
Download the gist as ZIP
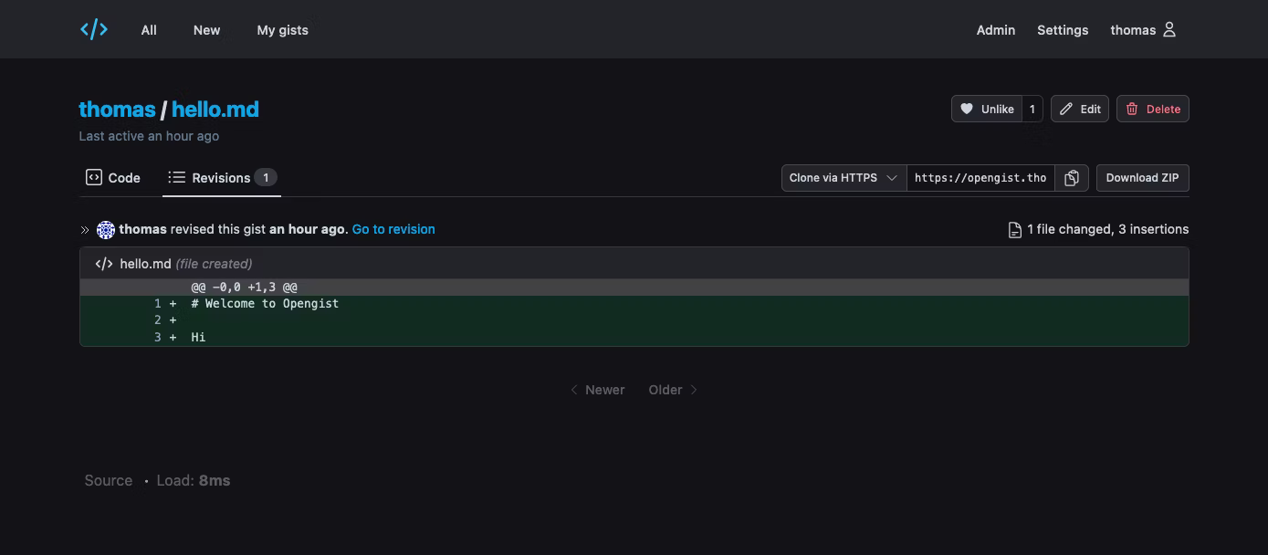pyautogui.click(x=1142, y=178)
